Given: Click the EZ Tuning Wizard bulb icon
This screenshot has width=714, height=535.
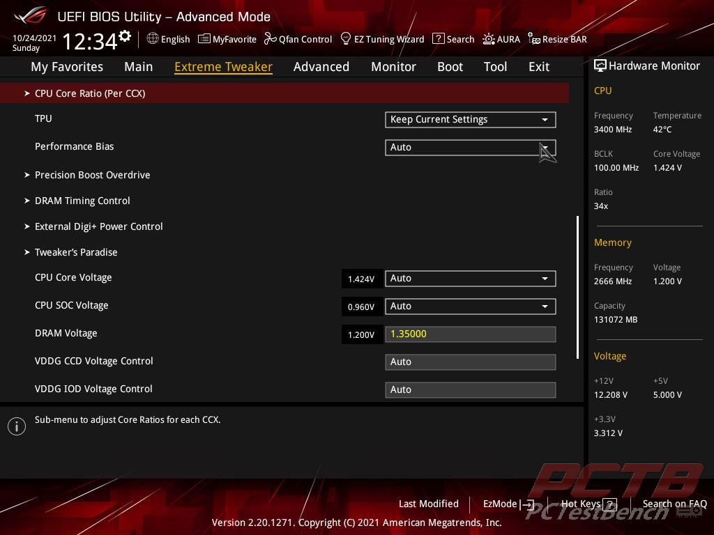Looking at the screenshot, I should coord(346,39).
